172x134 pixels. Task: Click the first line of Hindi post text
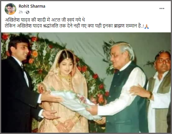45,20
